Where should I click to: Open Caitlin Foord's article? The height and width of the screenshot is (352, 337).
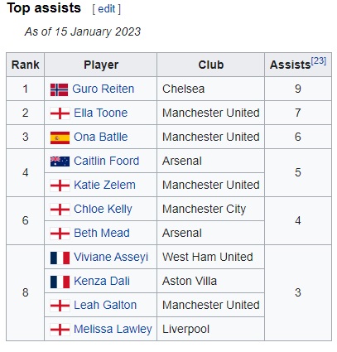(107, 161)
